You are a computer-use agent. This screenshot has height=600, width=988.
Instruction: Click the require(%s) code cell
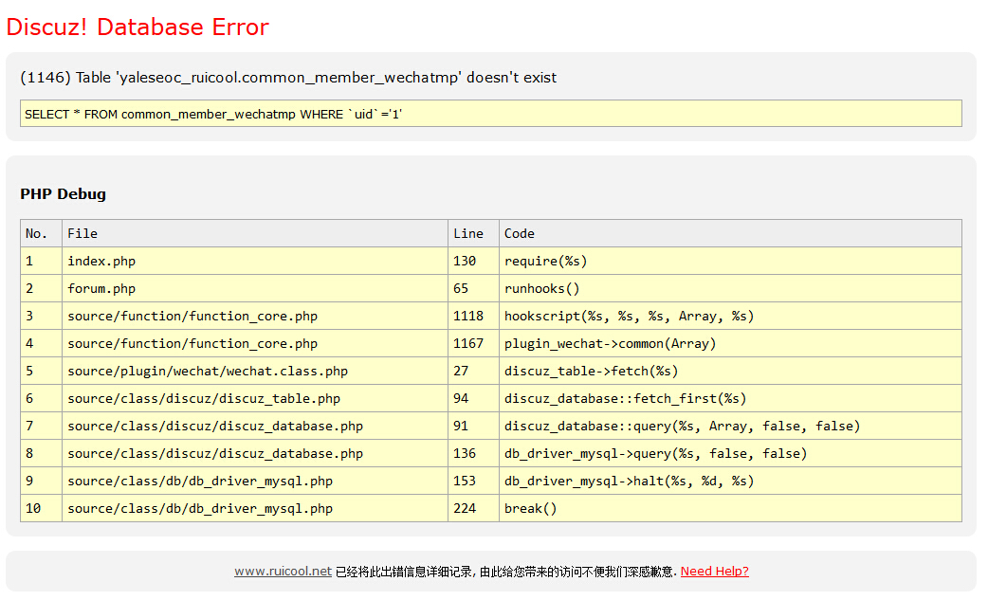pyautogui.click(x=730, y=261)
